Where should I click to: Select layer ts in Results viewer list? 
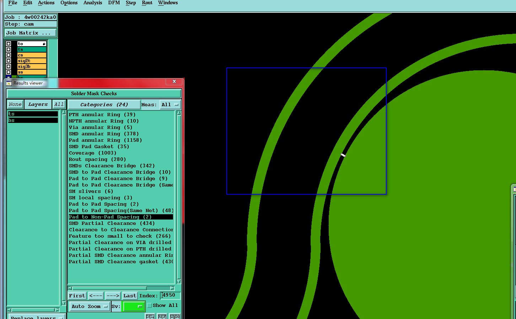[33, 114]
